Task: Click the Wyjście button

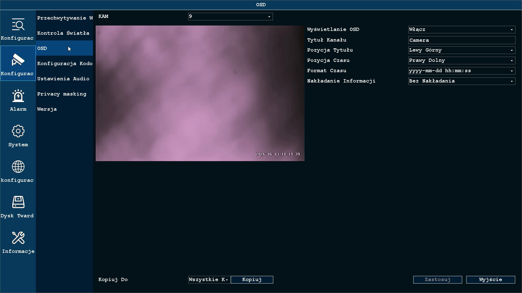Action: [491, 280]
